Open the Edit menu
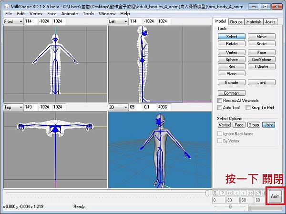The image size is (286, 214). coord(21,14)
